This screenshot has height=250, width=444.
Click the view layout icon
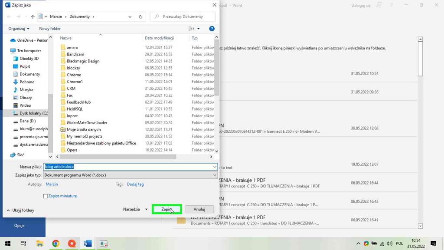tap(191, 29)
